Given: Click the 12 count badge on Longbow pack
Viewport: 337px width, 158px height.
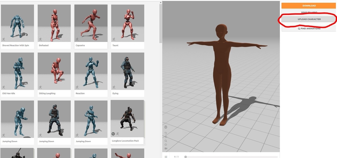Looking at the screenshot, I should (113, 134).
